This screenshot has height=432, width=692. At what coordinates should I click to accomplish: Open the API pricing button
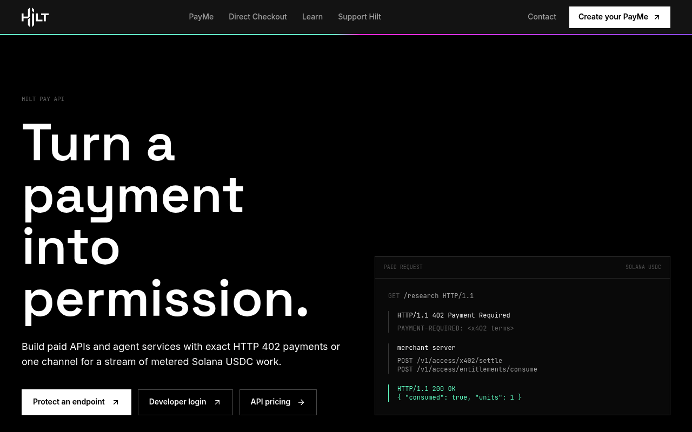pos(278,402)
